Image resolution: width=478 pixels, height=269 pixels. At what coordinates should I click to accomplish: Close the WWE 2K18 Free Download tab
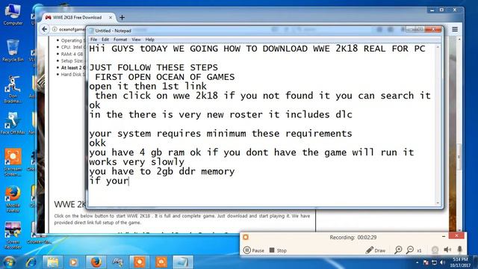(111, 17)
